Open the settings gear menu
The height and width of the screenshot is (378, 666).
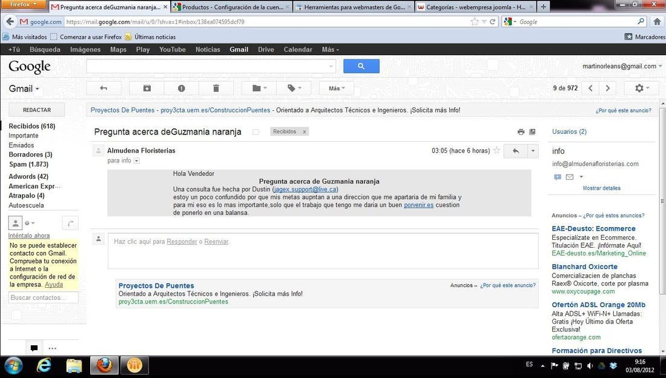[641, 88]
